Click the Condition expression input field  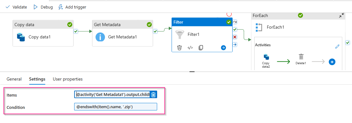point(116,107)
